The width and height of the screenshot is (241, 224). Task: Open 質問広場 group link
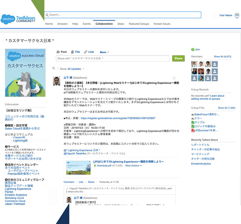(x=10, y=183)
